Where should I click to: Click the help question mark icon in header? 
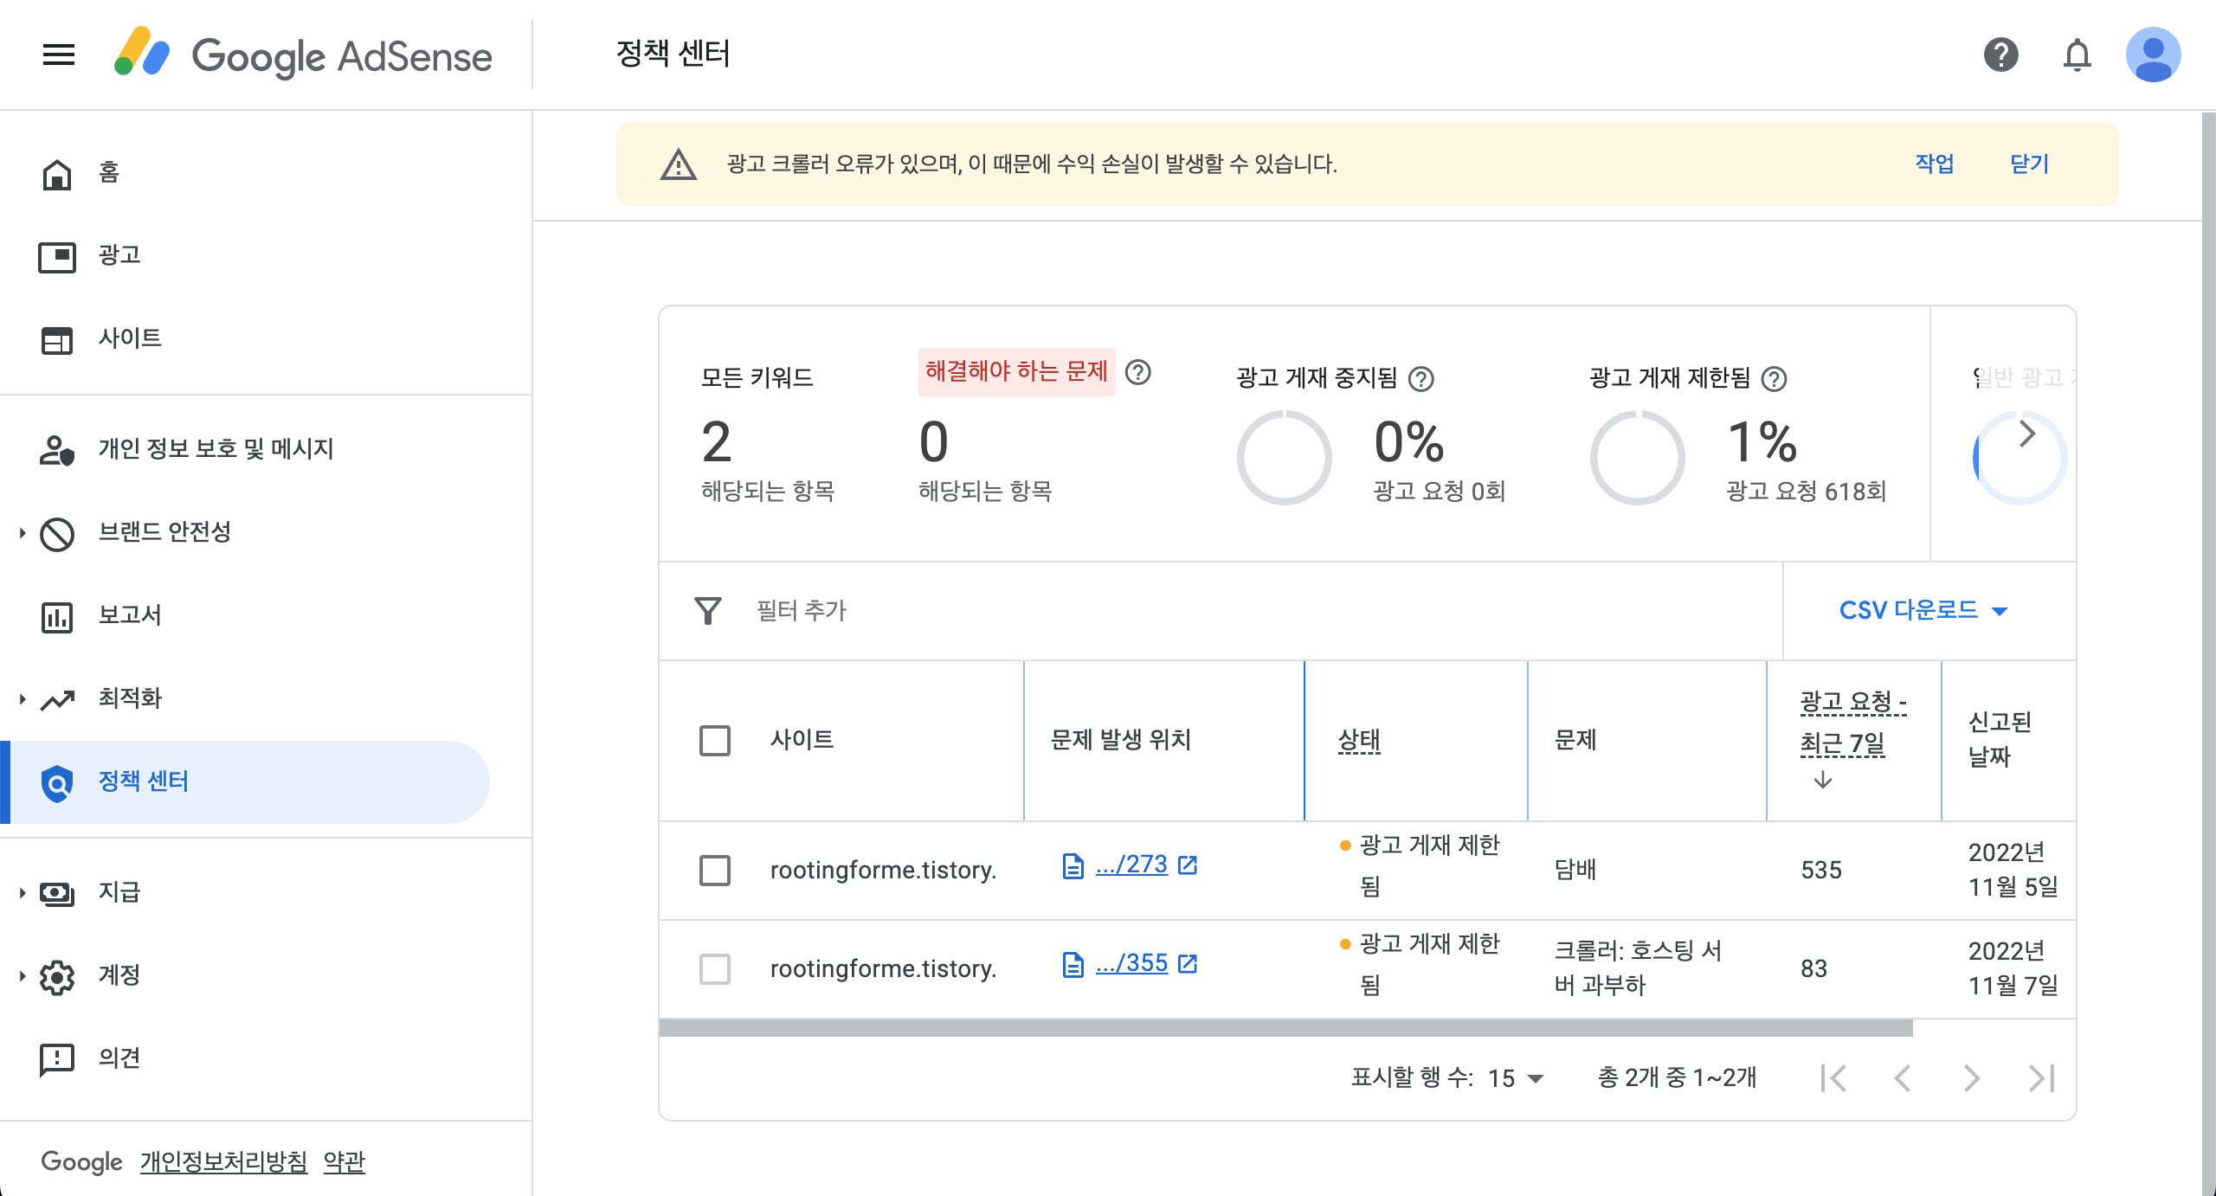(x=2000, y=55)
